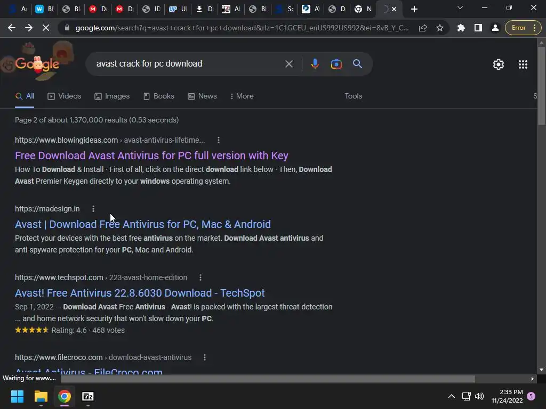Open the Windows Start menu

17,396
